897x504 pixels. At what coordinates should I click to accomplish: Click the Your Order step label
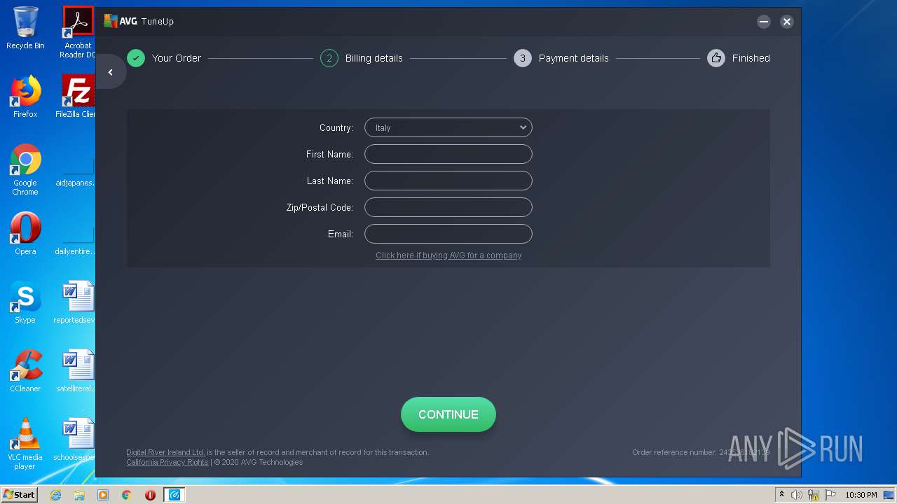177,58
